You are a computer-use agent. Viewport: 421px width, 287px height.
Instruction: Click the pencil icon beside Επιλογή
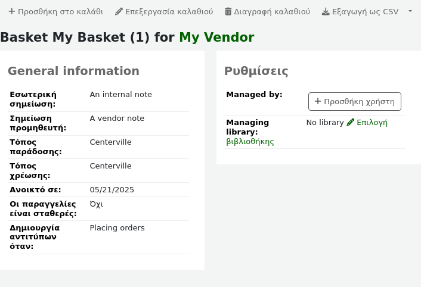(351, 123)
